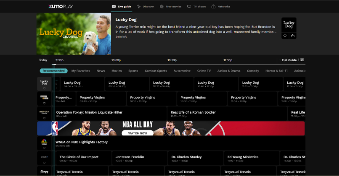Click the NBA logo in the banner
The width and height of the screenshot is (339, 176).
tap(55, 128)
